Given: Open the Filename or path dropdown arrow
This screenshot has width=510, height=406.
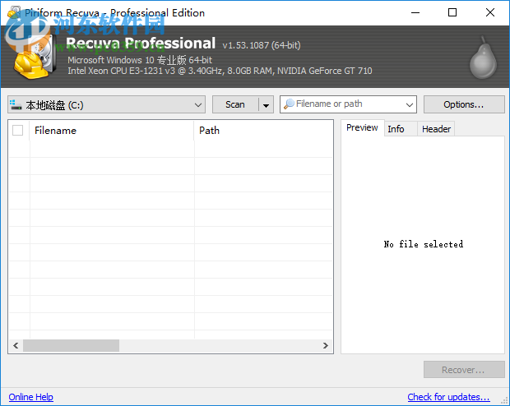Looking at the screenshot, I should [409, 104].
